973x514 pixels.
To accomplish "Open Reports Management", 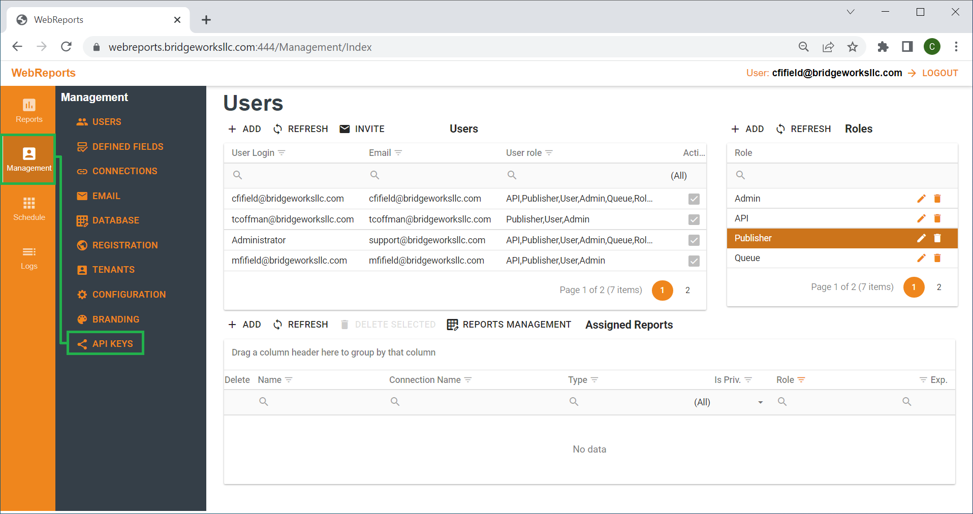I will pyautogui.click(x=509, y=325).
